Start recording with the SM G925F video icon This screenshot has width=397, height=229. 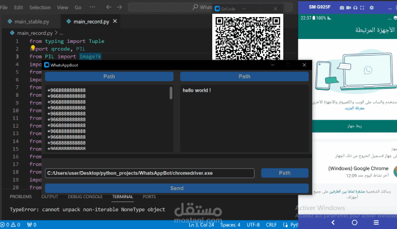click(349, 8)
